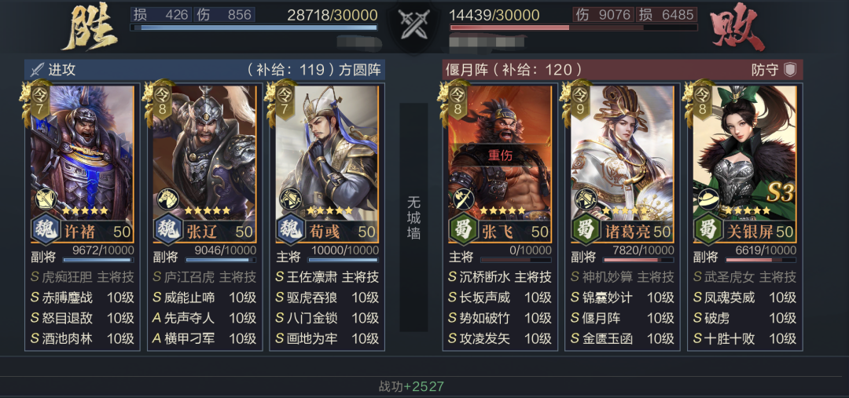The height and width of the screenshot is (398, 849).
Task: Click the crossed swords battle icon
Action: [x=413, y=25]
